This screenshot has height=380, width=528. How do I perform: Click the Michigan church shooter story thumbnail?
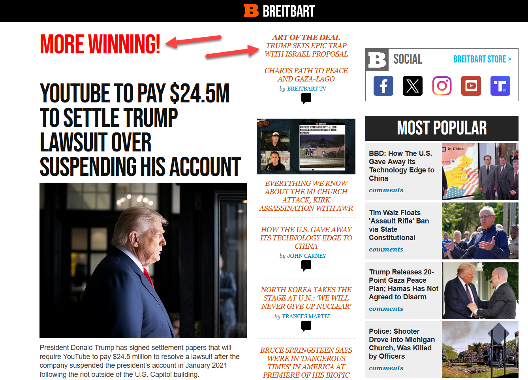pos(480,350)
